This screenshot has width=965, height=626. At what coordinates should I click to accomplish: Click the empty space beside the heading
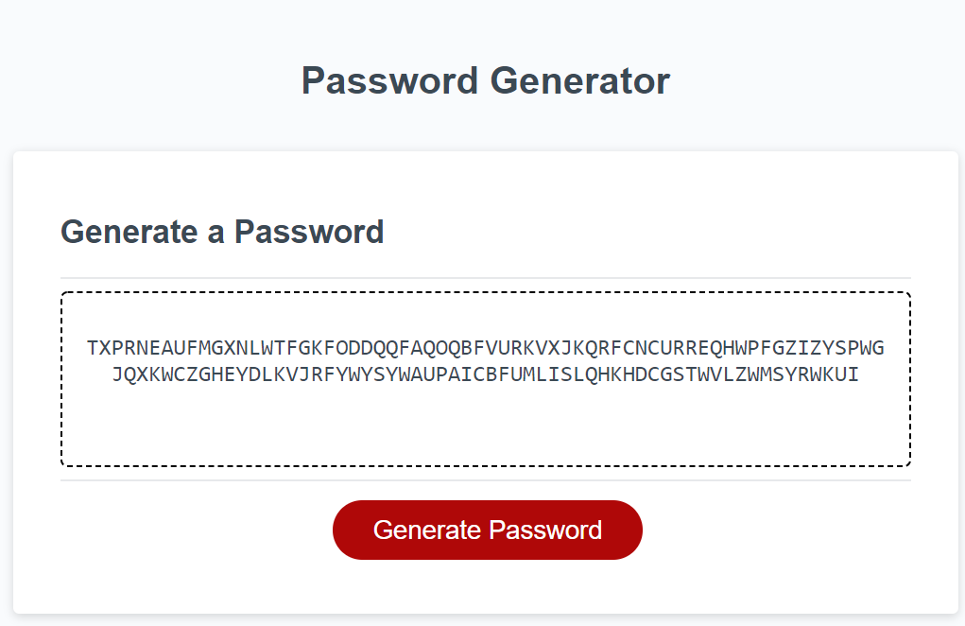662,231
